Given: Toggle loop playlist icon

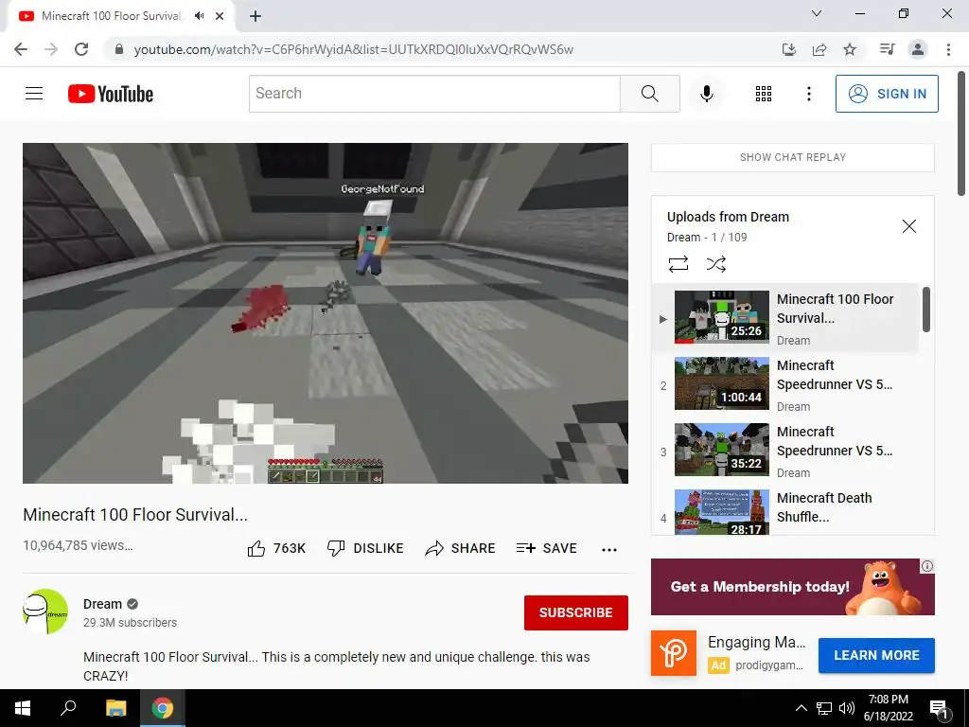Looking at the screenshot, I should [x=678, y=265].
